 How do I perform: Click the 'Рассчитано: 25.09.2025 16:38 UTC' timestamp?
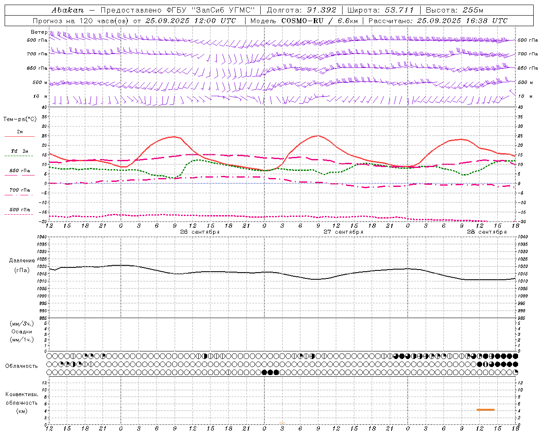tap(438, 21)
